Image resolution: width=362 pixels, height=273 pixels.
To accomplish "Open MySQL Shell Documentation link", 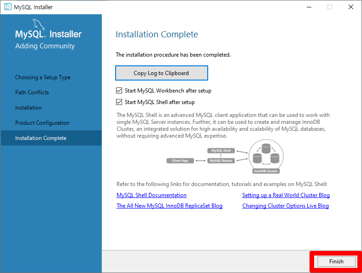I will [x=152, y=195].
